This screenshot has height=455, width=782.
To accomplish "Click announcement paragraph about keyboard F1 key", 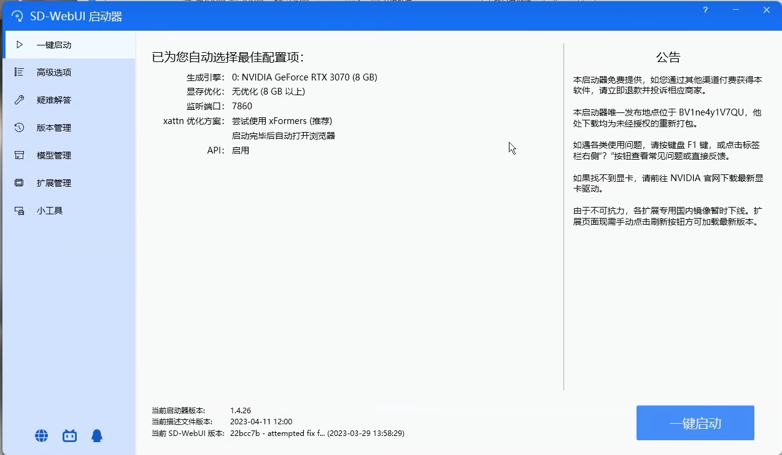I will [x=668, y=150].
